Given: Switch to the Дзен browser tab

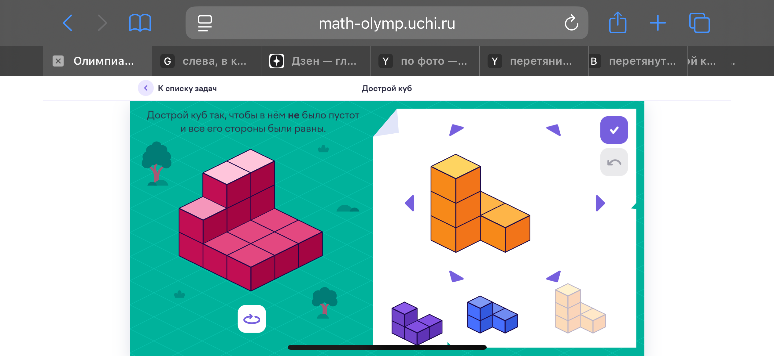Looking at the screenshot, I should point(315,61).
